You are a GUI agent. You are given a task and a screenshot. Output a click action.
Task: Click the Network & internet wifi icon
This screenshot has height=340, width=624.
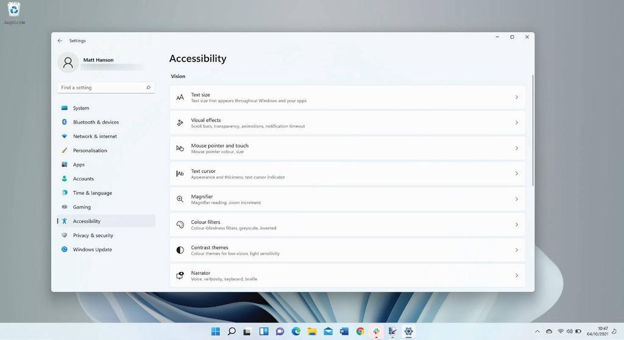pyautogui.click(x=65, y=136)
